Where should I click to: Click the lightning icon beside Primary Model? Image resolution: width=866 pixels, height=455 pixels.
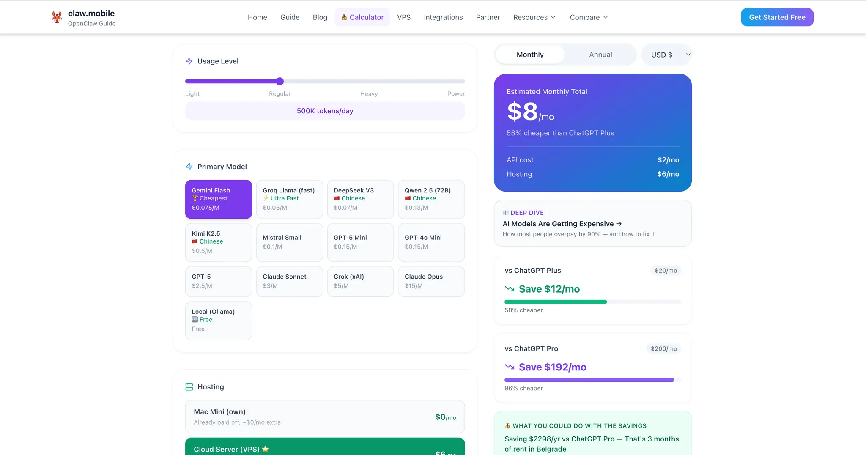[x=189, y=167]
